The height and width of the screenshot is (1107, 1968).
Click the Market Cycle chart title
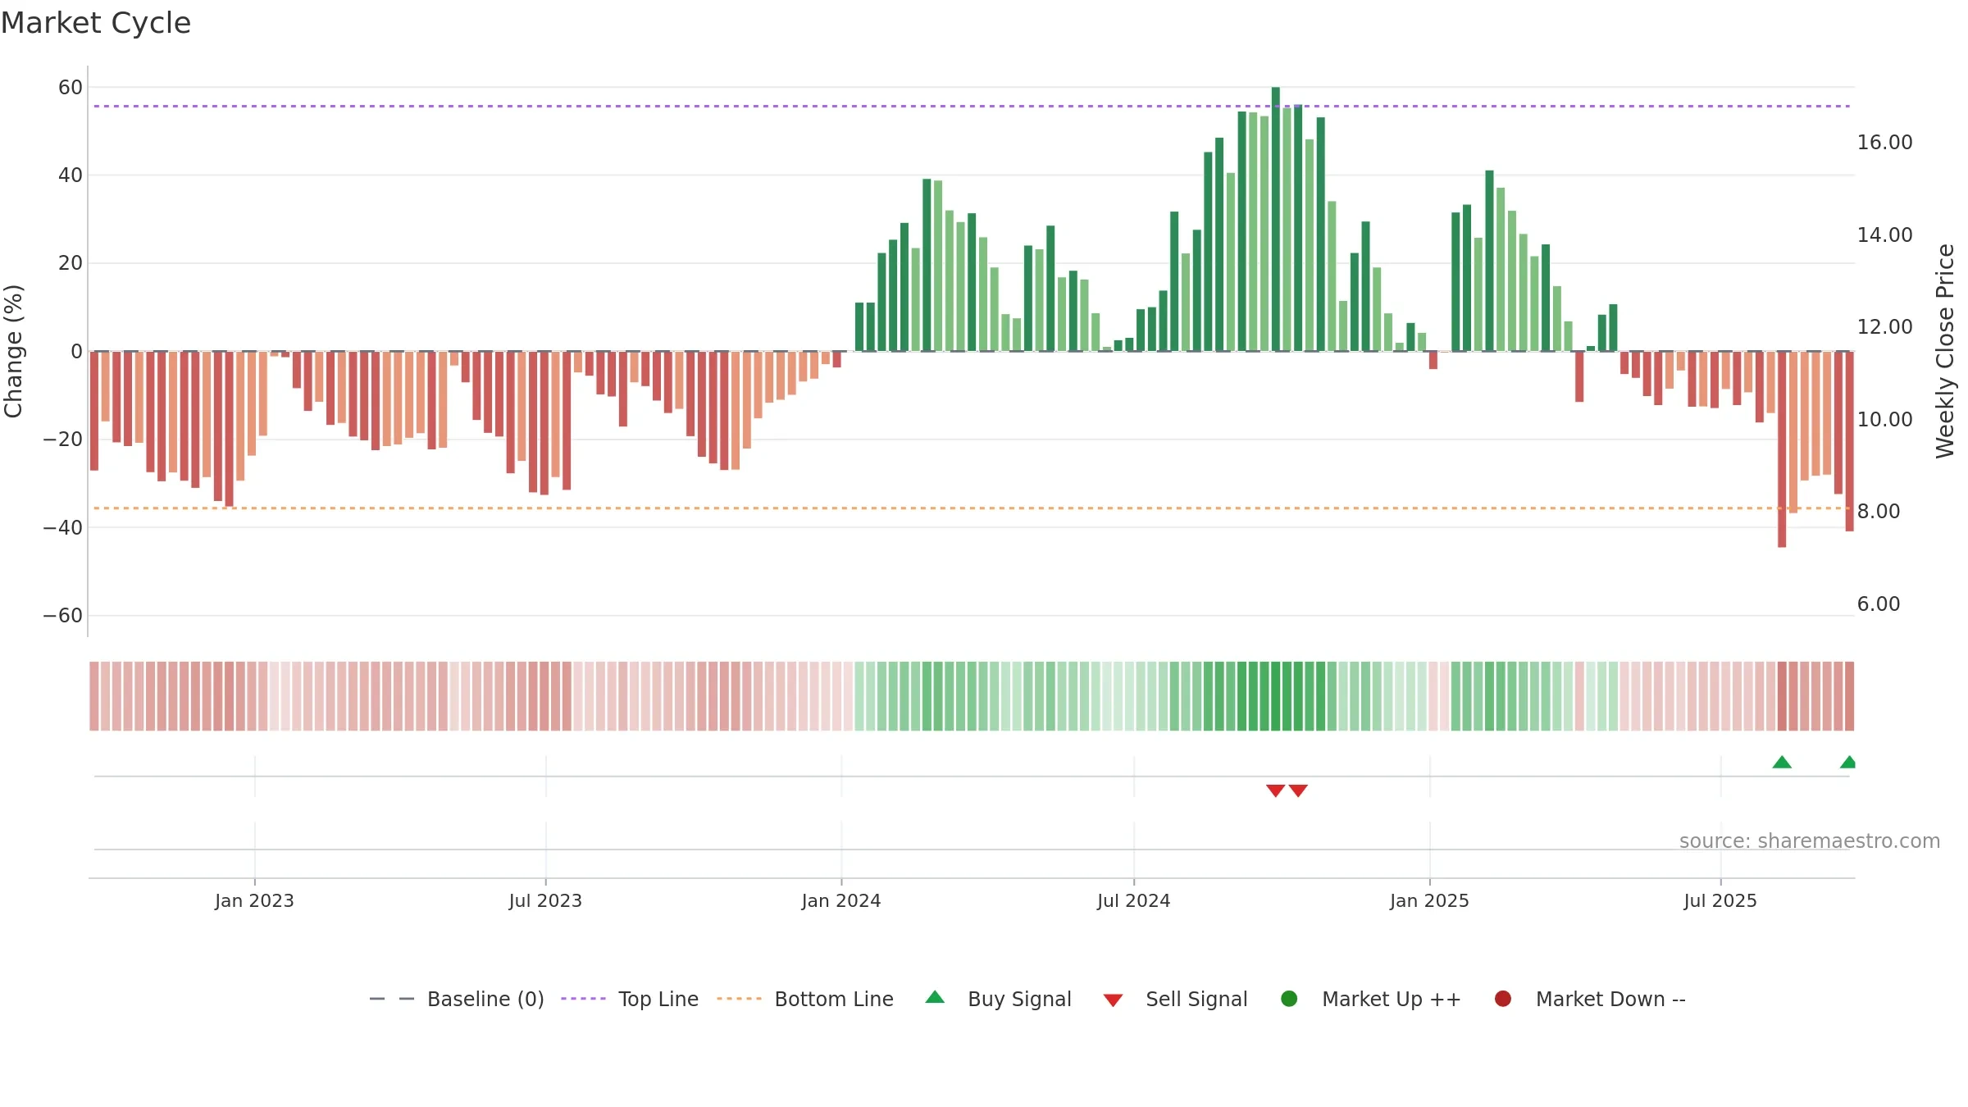point(96,23)
